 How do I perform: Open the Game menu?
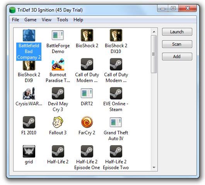point(31,20)
